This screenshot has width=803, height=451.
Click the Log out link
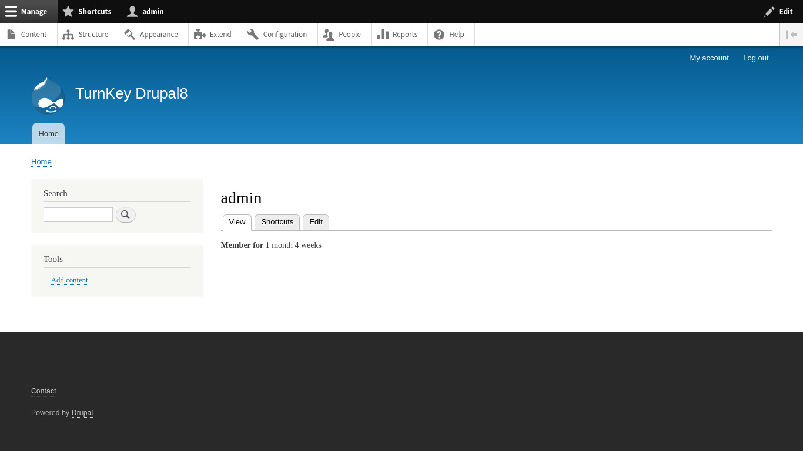pos(755,58)
